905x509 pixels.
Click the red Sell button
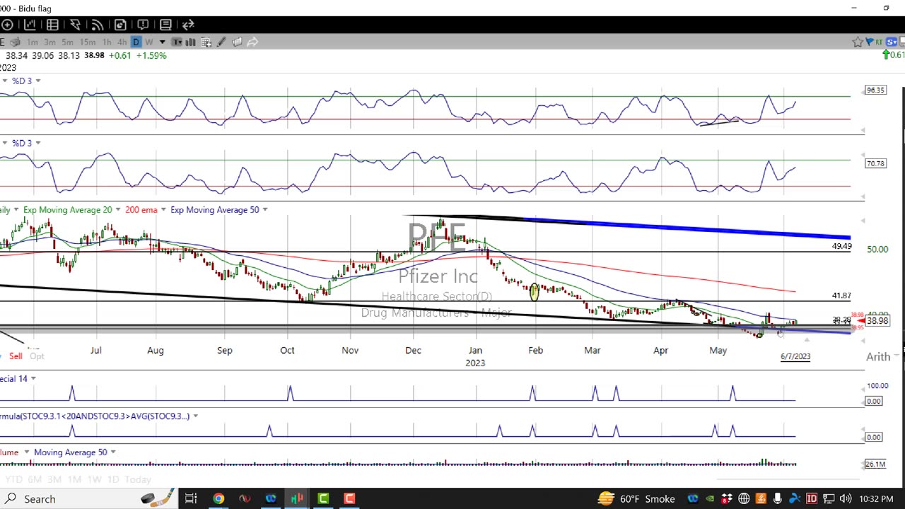[16, 356]
